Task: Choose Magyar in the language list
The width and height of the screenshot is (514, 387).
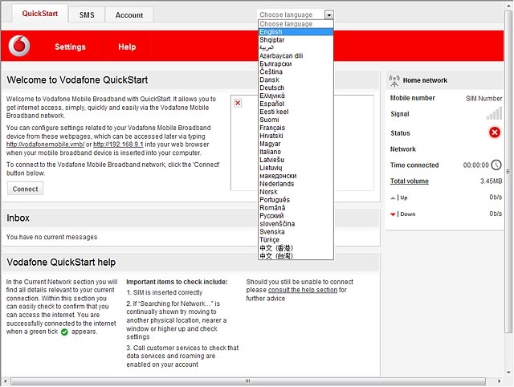Action: pos(296,144)
